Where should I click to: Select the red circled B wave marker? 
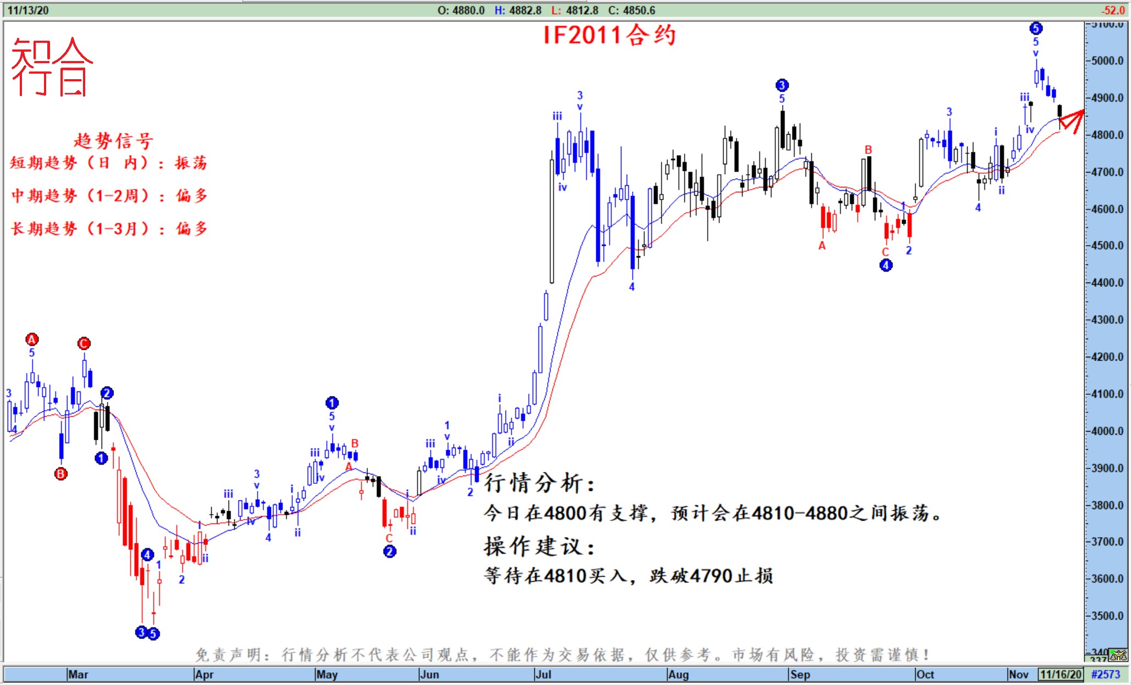click(x=61, y=473)
